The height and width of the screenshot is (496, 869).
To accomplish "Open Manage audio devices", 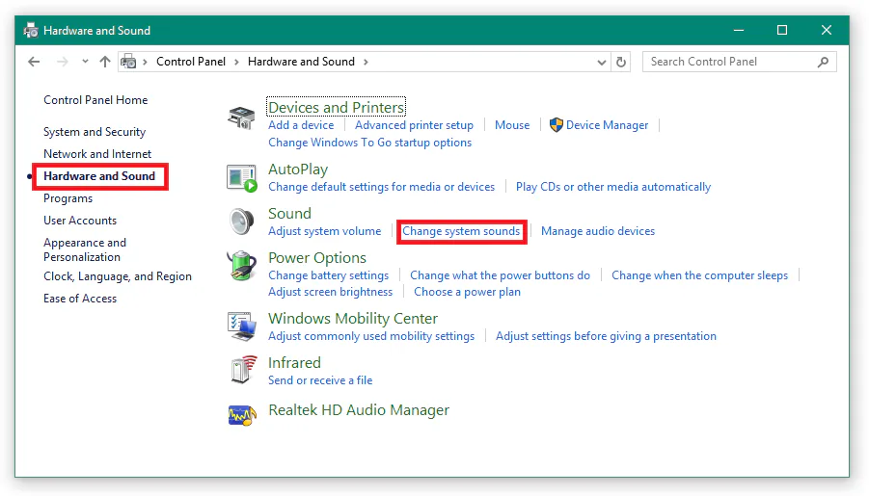I will point(598,231).
